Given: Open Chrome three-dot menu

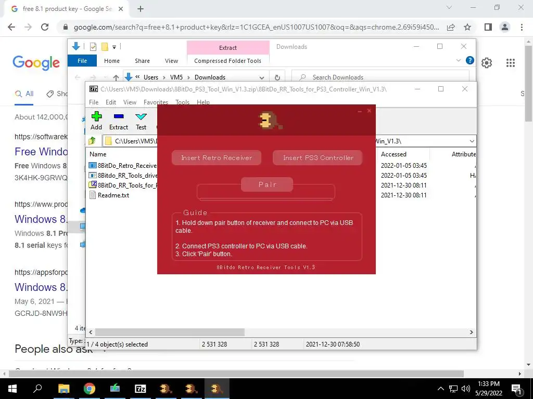Looking at the screenshot, I should coord(522,27).
